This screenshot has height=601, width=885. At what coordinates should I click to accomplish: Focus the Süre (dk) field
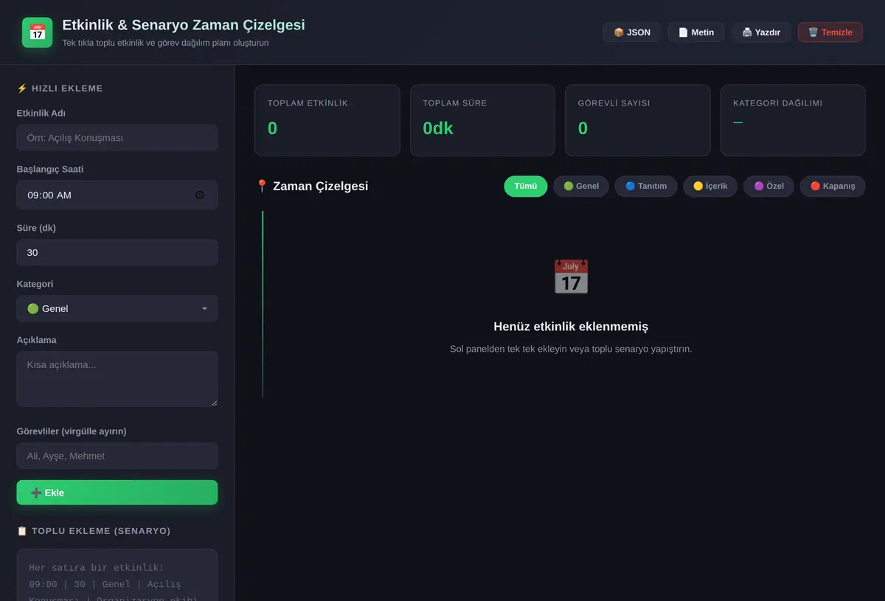(x=117, y=252)
